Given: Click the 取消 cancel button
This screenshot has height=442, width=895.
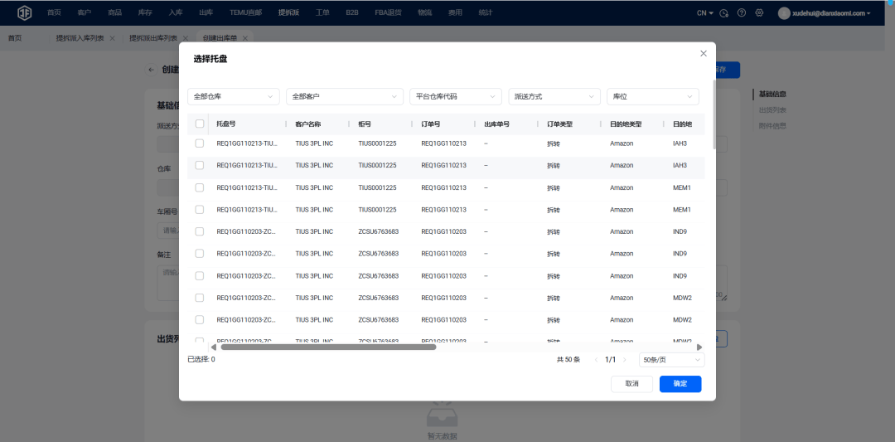Looking at the screenshot, I should 631,384.
